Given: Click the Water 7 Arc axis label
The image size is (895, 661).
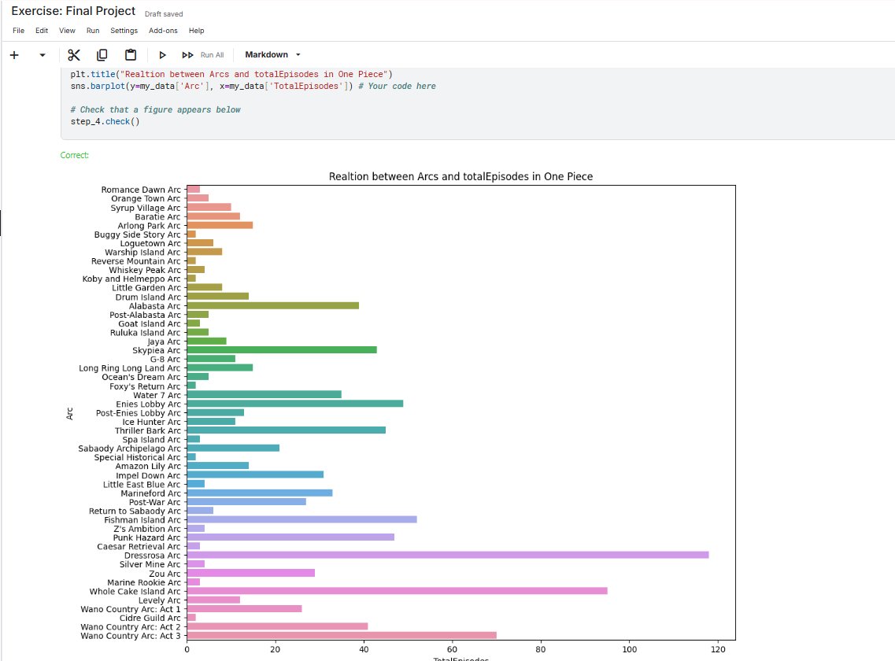Looking at the screenshot, I should point(157,395).
